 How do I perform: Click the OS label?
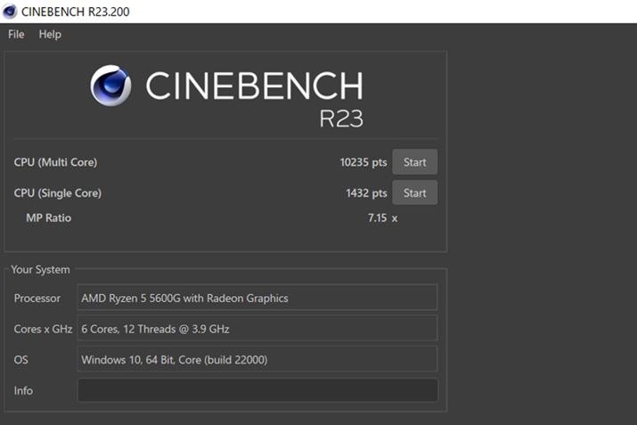point(21,360)
